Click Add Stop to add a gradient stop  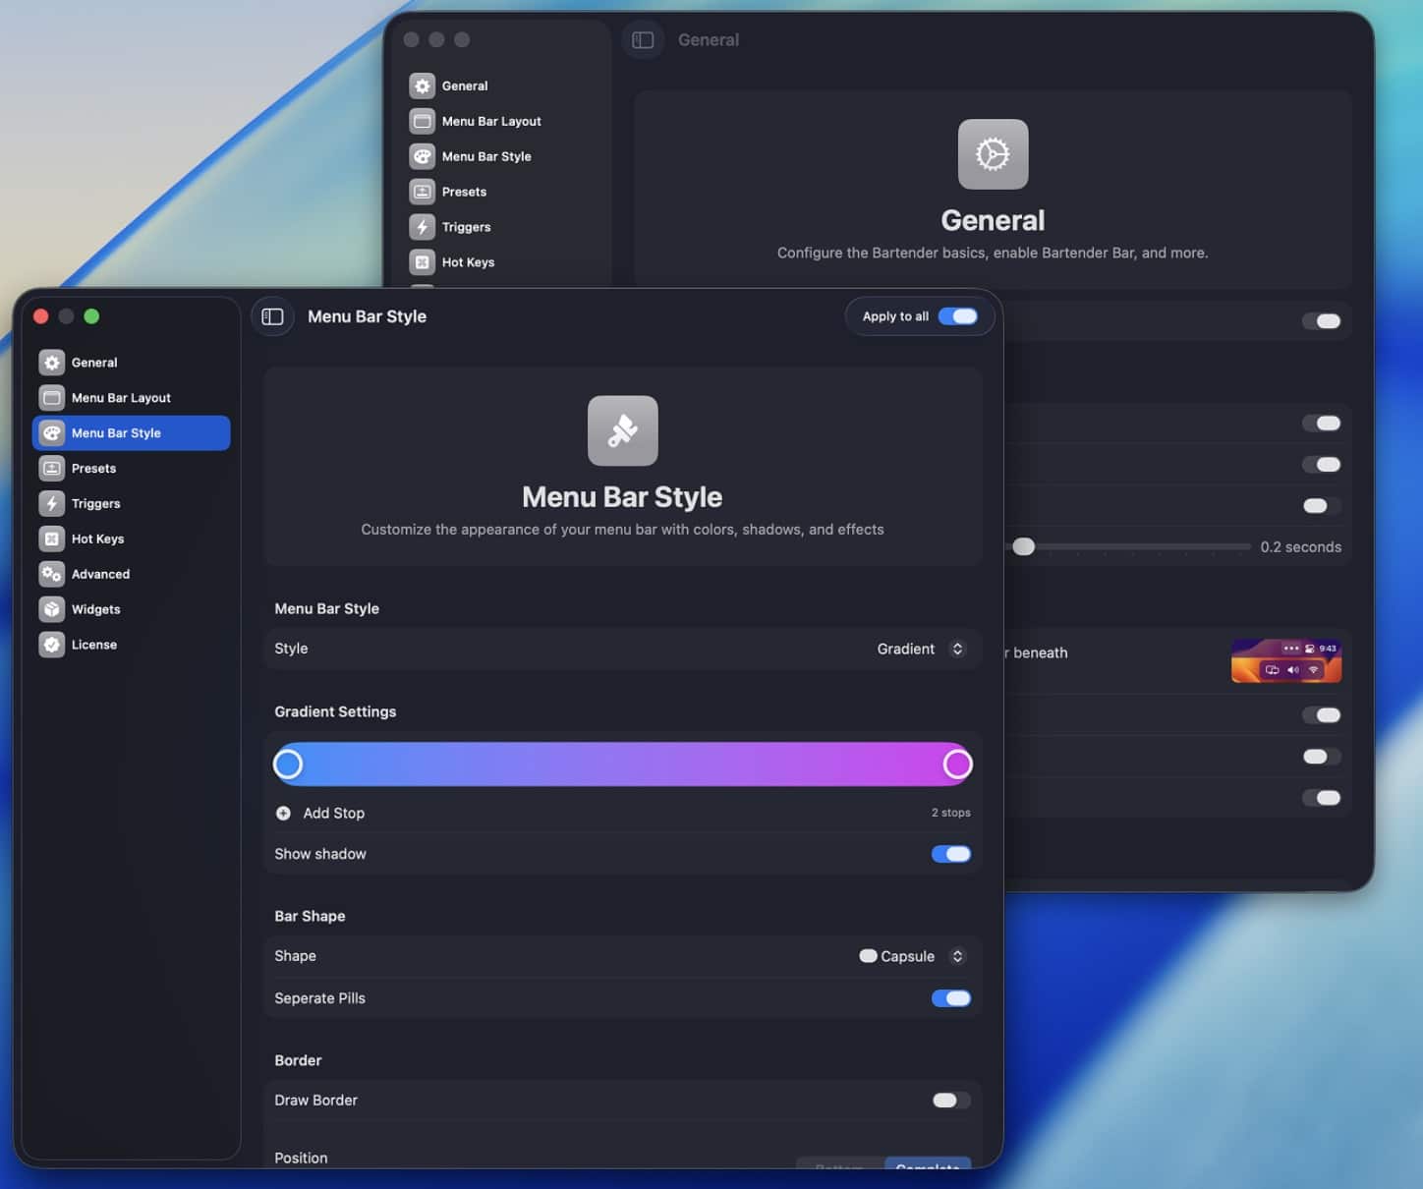coord(320,814)
